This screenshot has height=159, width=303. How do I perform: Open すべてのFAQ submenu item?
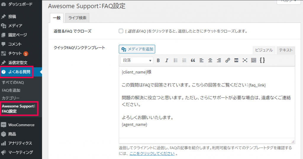(x=13, y=82)
